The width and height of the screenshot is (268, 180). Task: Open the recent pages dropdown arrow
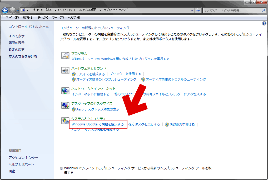tap(17, 10)
